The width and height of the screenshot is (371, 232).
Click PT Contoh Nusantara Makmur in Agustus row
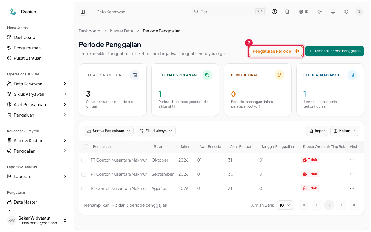pos(119,188)
